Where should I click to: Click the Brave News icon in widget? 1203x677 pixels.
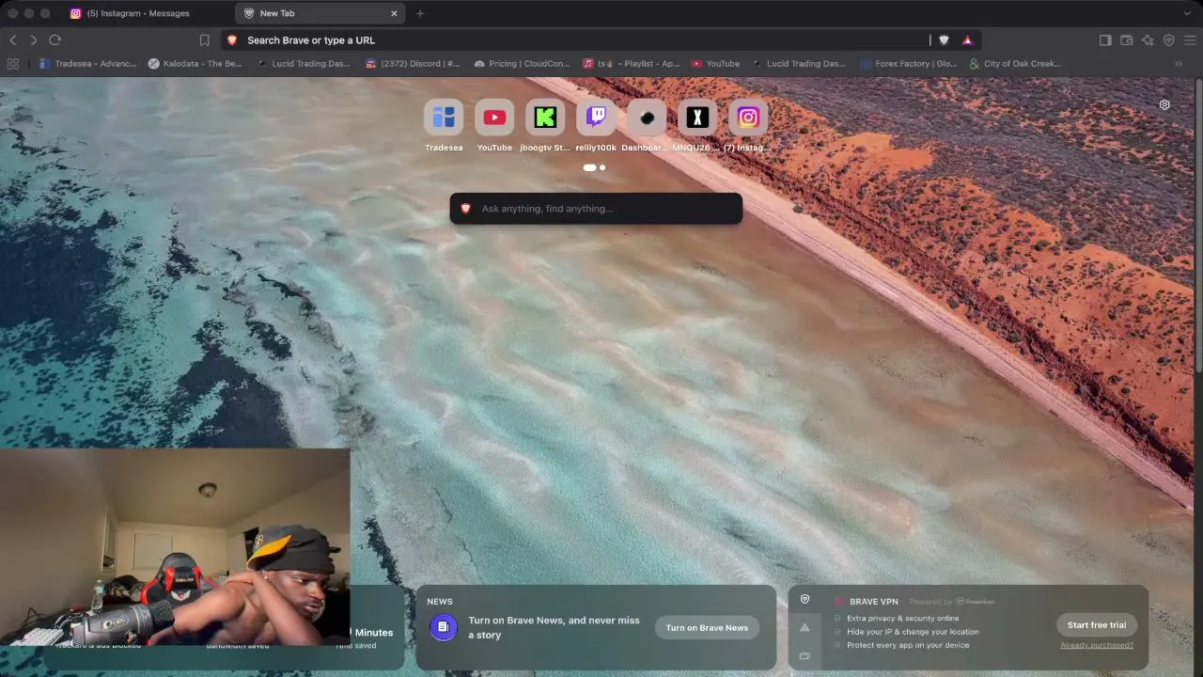click(x=444, y=626)
